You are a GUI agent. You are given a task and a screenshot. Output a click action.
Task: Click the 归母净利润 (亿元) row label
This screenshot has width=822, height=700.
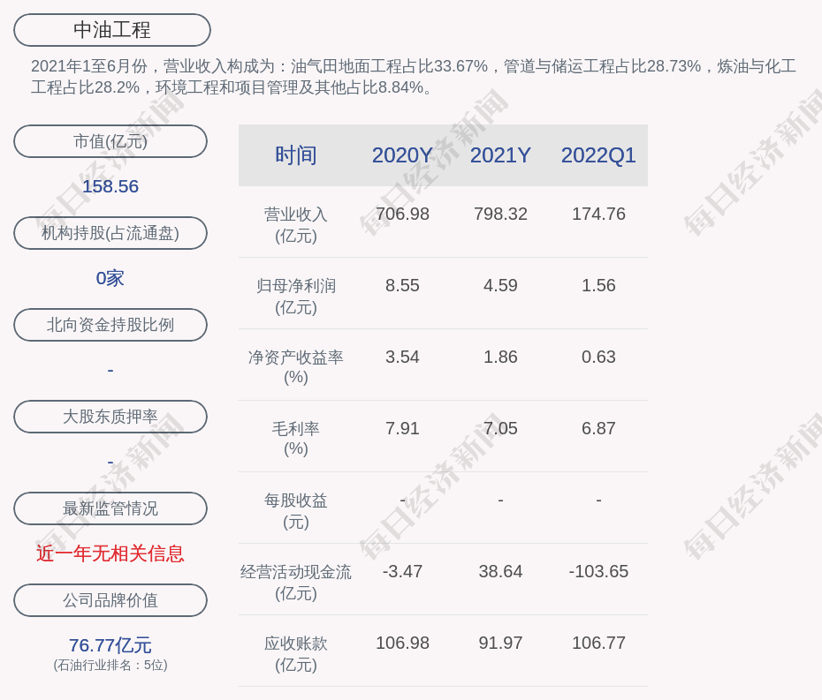click(x=296, y=297)
